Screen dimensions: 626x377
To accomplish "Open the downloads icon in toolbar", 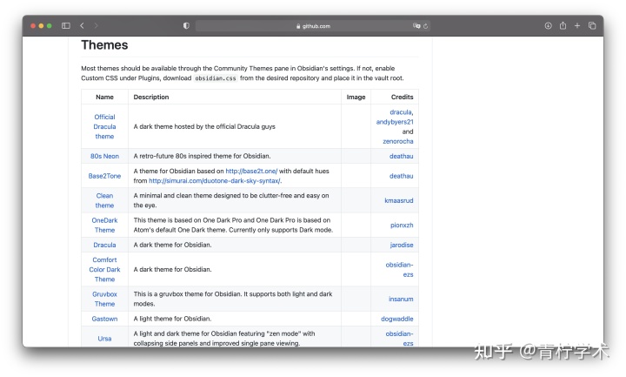I will coord(548,25).
